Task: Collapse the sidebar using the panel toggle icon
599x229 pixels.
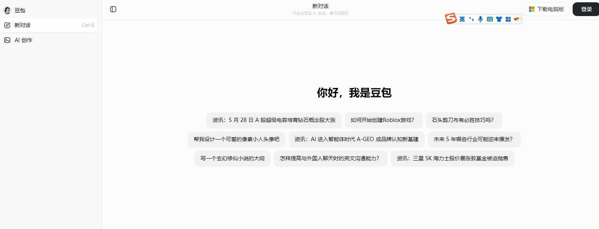Action: coord(113,9)
